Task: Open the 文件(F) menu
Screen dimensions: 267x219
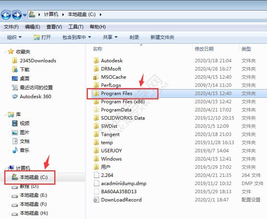Action: [x=11, y=27]
